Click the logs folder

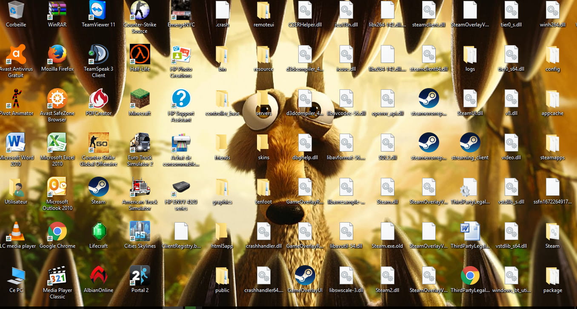click(470, 54)
